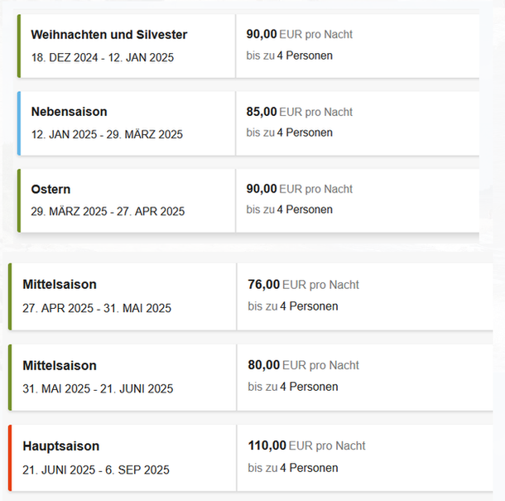
Task: Click date range 18. DEZ 2024 - 12. JAN 2025
Action: (x=103, y=58)
